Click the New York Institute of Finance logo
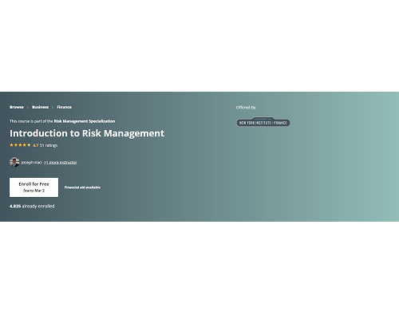The height and width of the screenshot is (319, 399). (263, 122)
